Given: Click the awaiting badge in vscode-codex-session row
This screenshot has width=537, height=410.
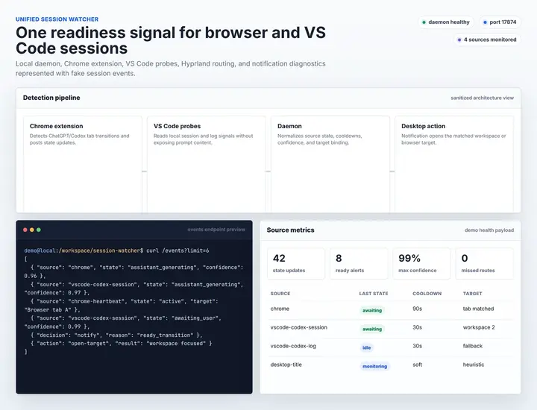Looking at the screenshot, I should click(x=372, y=329).
